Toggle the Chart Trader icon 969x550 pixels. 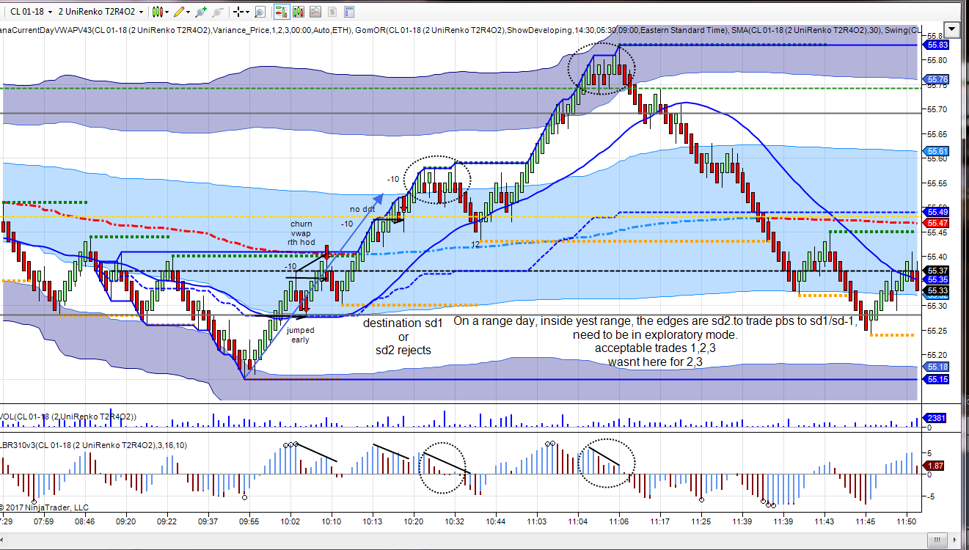[282, 12]
